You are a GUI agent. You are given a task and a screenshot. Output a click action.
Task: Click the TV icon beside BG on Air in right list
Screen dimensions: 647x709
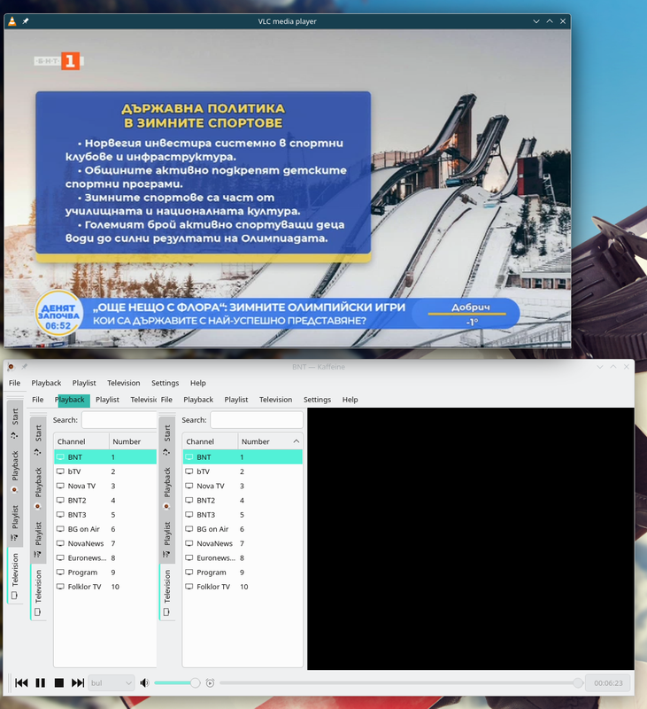coord(189,529)
